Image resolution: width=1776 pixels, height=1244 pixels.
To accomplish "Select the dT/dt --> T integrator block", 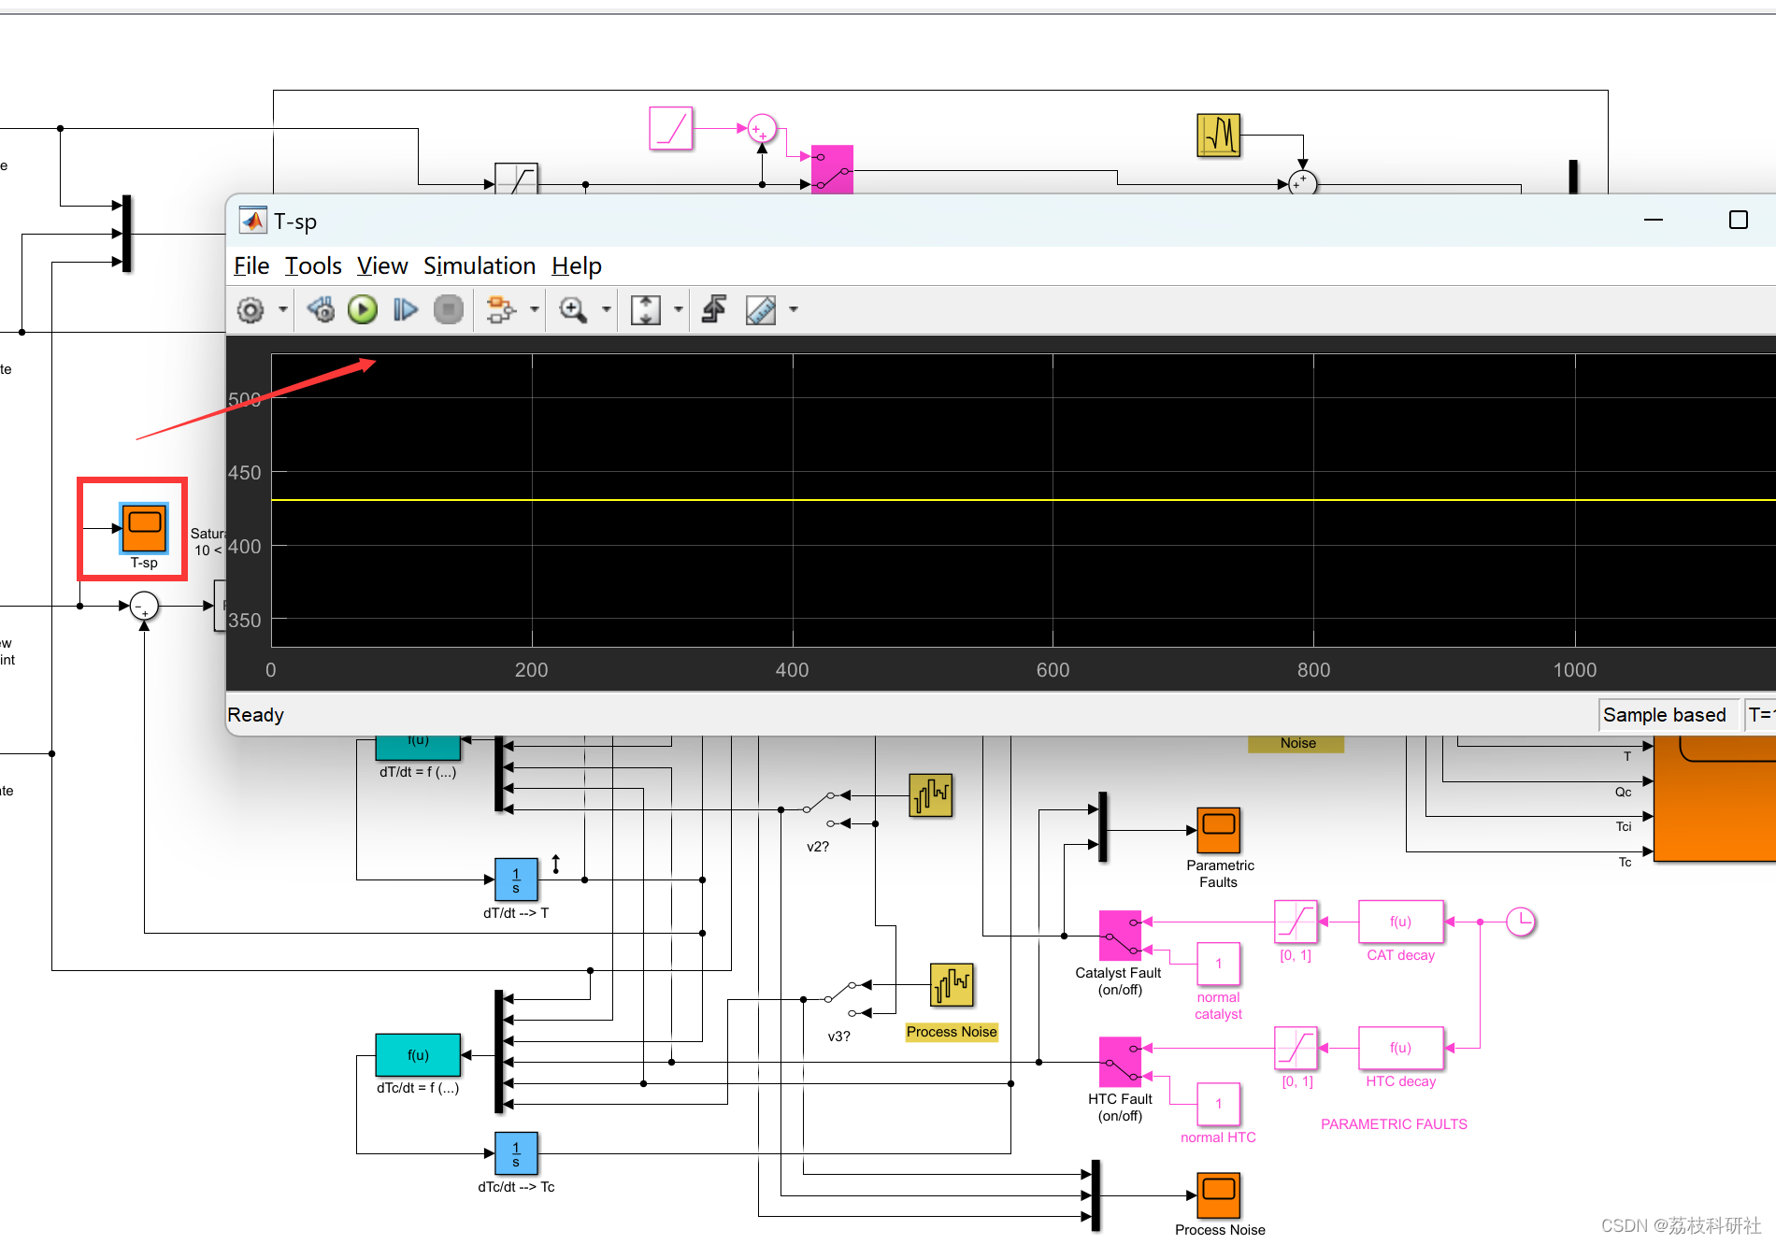I will click(x=516, y=879).
